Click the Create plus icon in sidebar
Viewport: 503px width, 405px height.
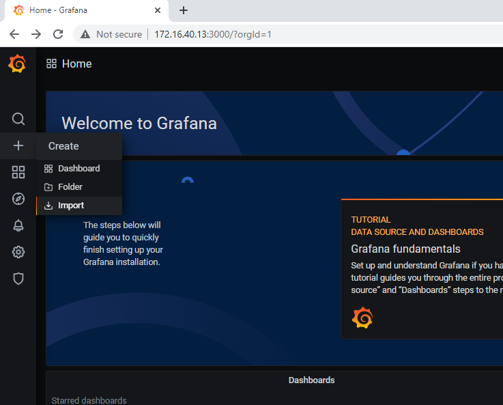point(18,145)
